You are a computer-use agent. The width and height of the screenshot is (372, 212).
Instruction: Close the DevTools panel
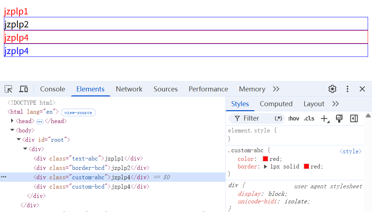tap(362, 89)
